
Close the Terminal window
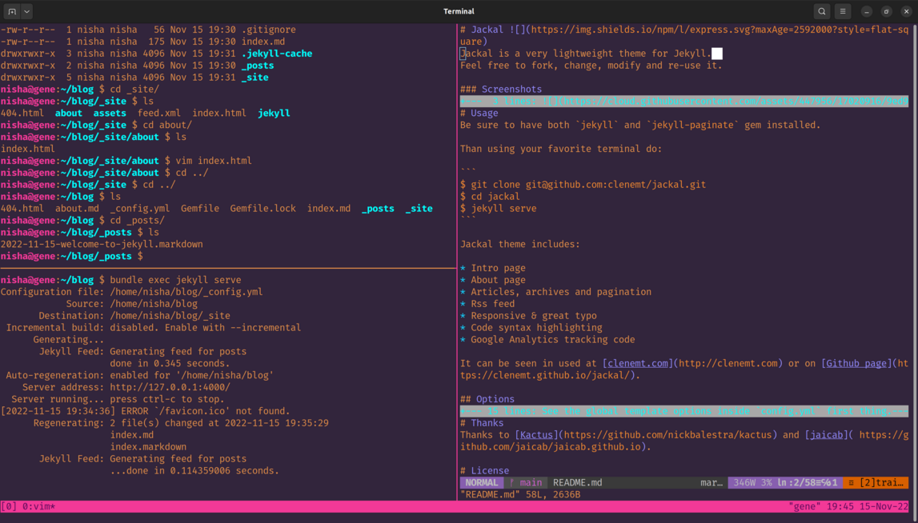coord(906,12)
